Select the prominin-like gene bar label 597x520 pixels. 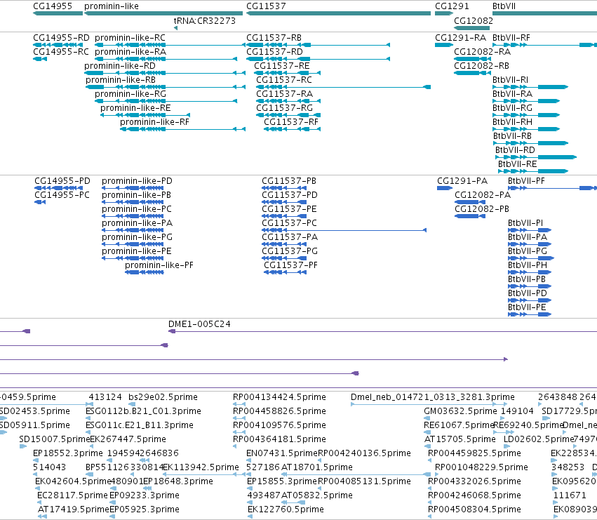(x=111, y=6)
